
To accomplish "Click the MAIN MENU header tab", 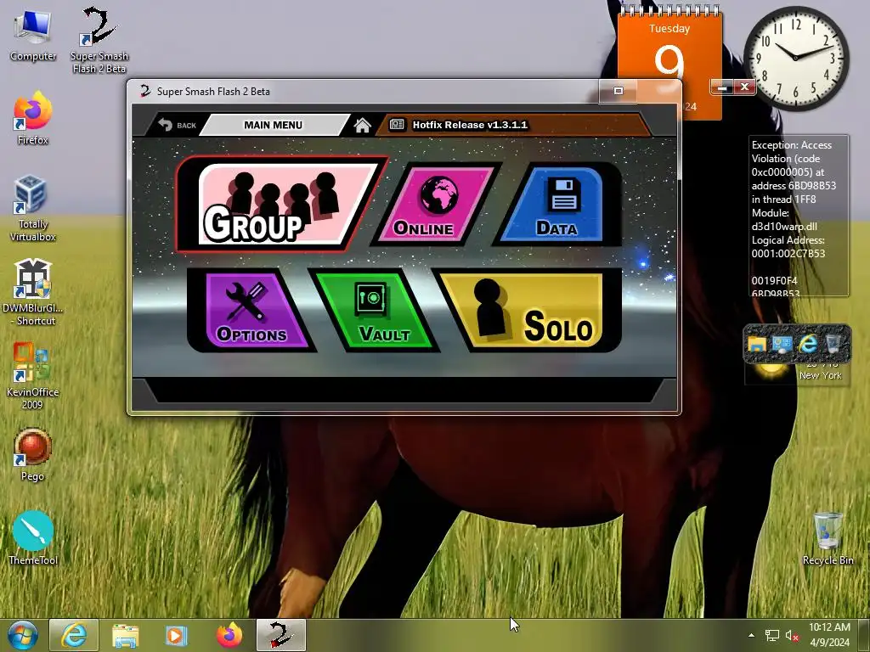I will pos(274,125).
